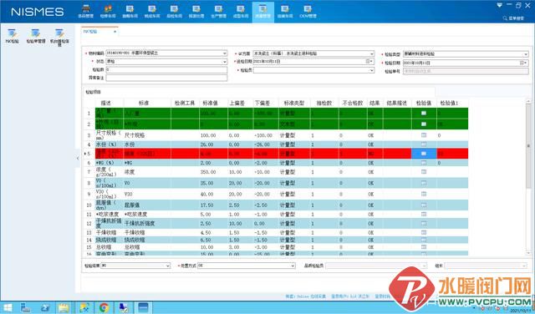The height and width of the screenshot is (314, 535).
Task: Open the 成型车间 module icon
Action: click(241, 11)
